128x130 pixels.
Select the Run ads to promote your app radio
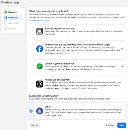(x=31, y=31)
